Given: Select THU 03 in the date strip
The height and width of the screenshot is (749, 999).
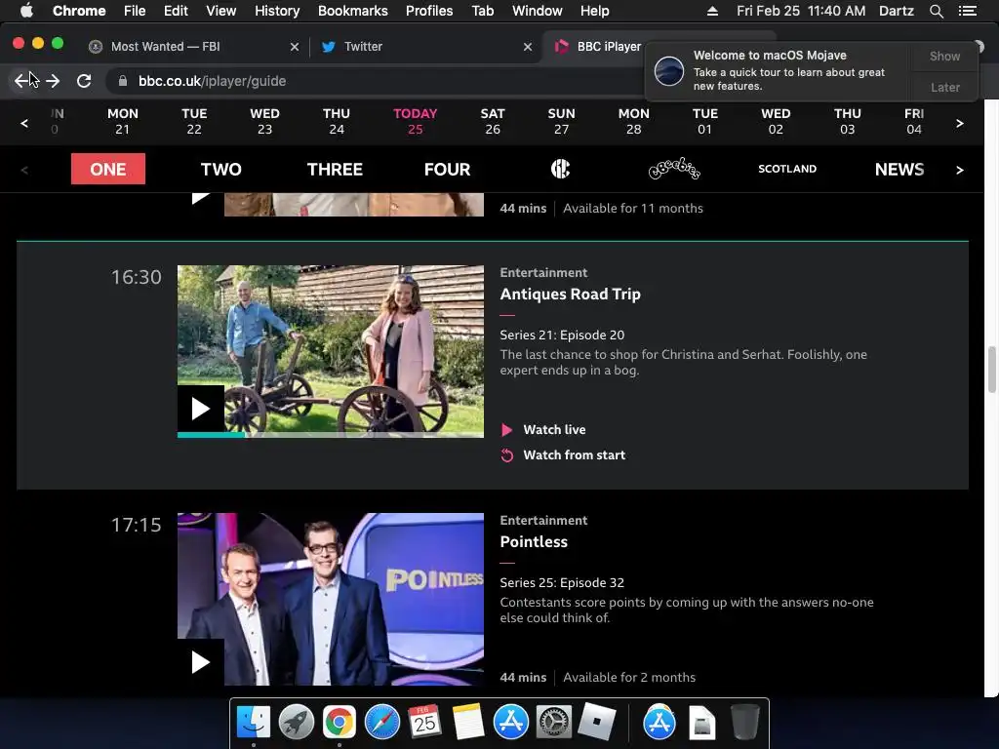Looking at the screenshot, I should pyautogui.click(x=848, y=121).
